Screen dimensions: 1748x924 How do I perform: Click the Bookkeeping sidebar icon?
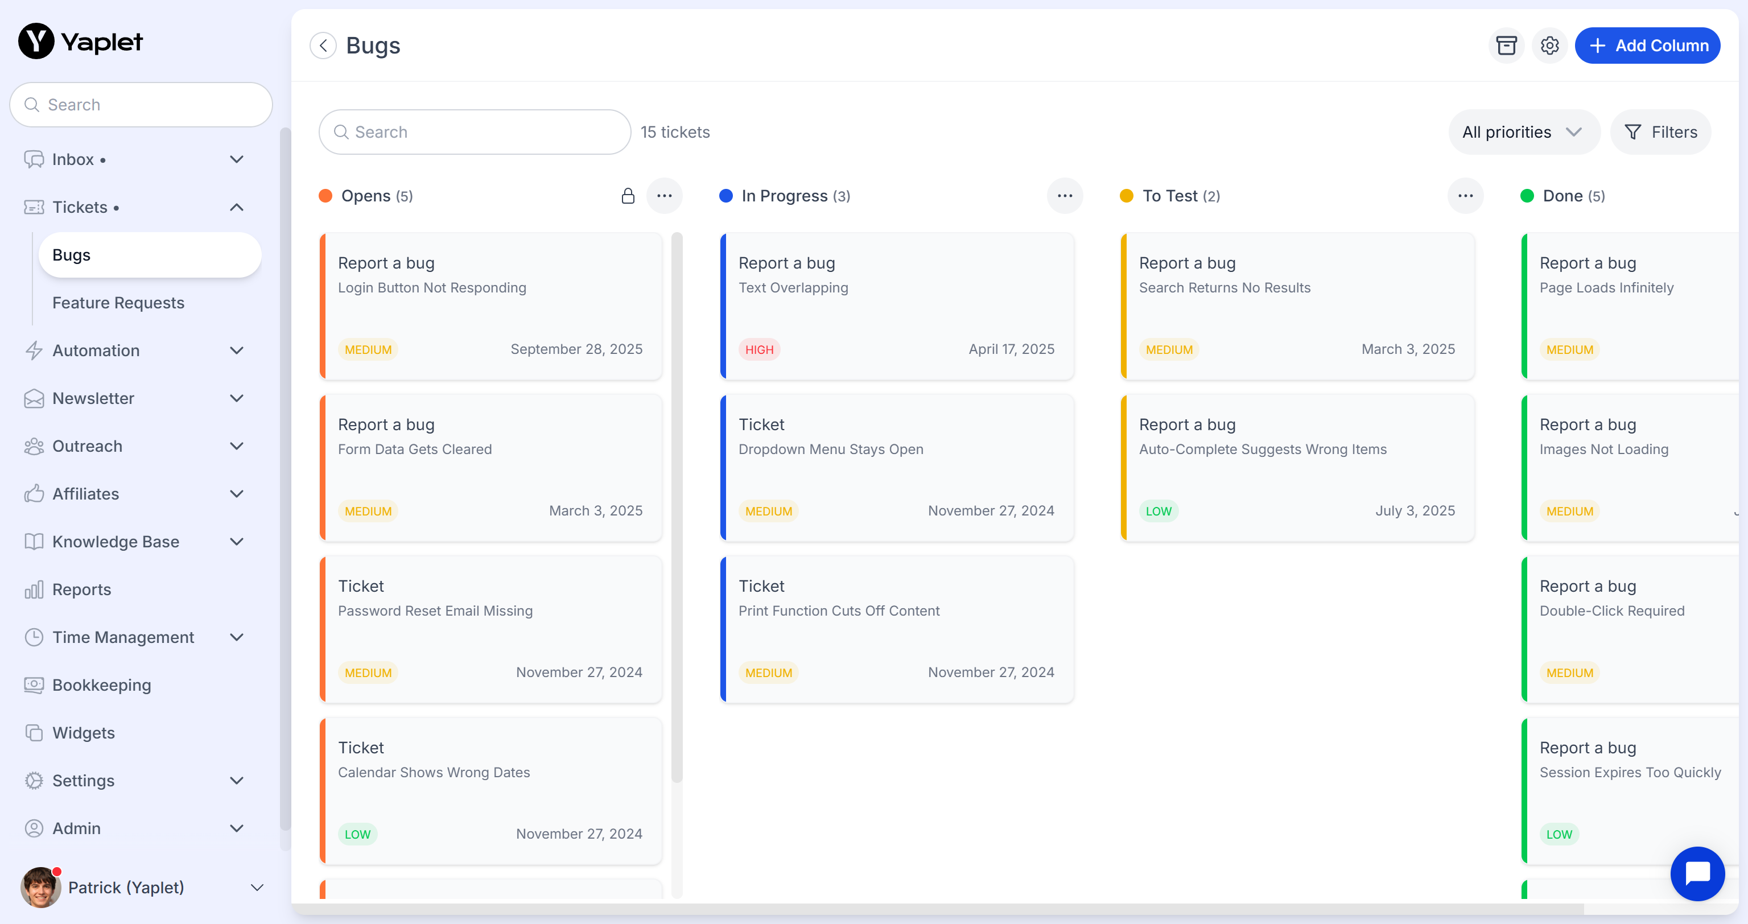click(33, 685)
